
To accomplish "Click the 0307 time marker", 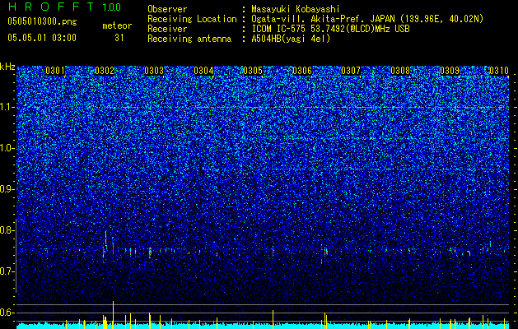I will pos(351,71).
